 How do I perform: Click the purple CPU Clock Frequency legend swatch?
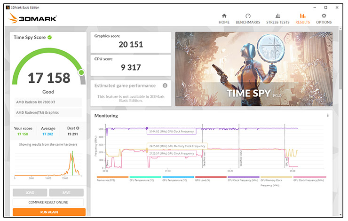click(x=243, y=178)
